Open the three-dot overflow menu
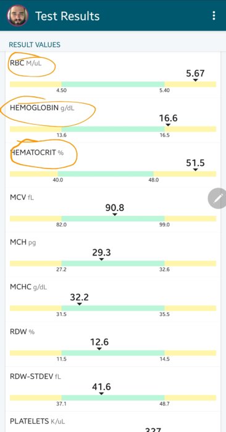226x432 pixels. [214, 15]
